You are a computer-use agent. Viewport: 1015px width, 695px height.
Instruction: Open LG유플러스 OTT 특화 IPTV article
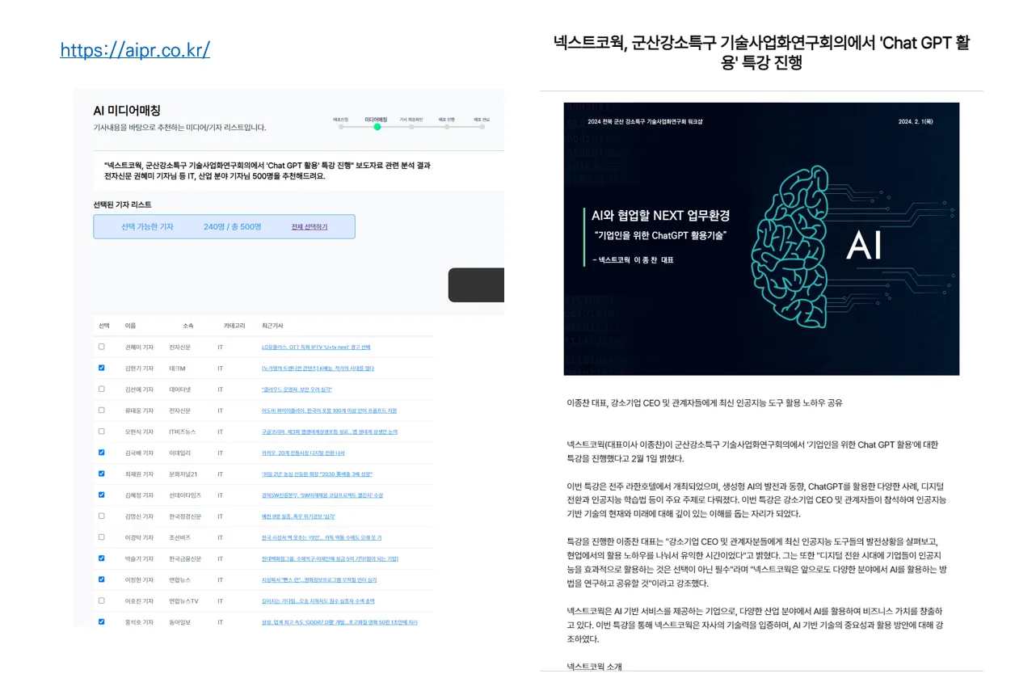point(316,347)
